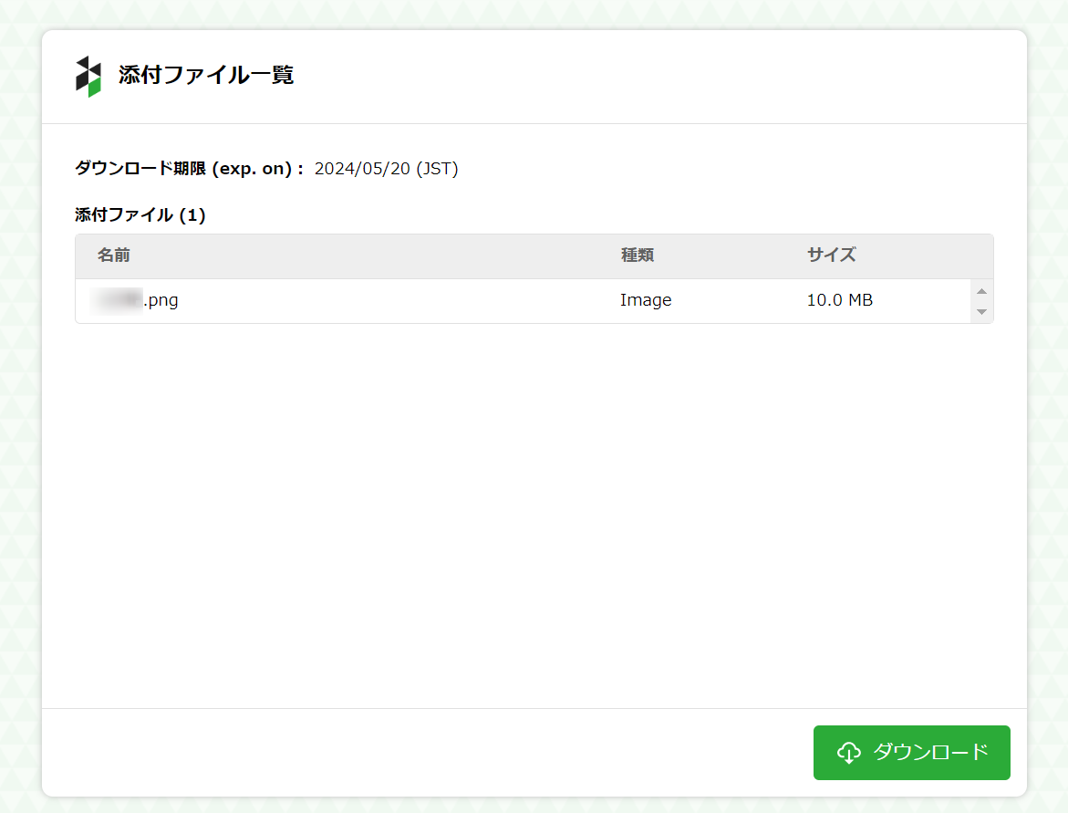The height and width of the screenshot is (813, 1068).
Task: Sort by the 名前 column header
Action: click(x=114, y=255)
